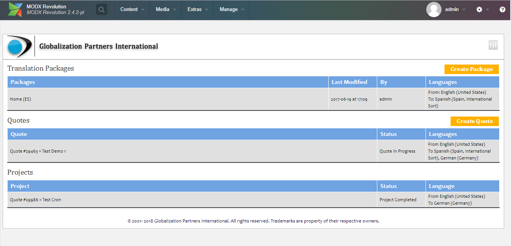This screenshot has height=246, width=511.
Task: Expand the admin user dropdown
Action: [464, 10]
